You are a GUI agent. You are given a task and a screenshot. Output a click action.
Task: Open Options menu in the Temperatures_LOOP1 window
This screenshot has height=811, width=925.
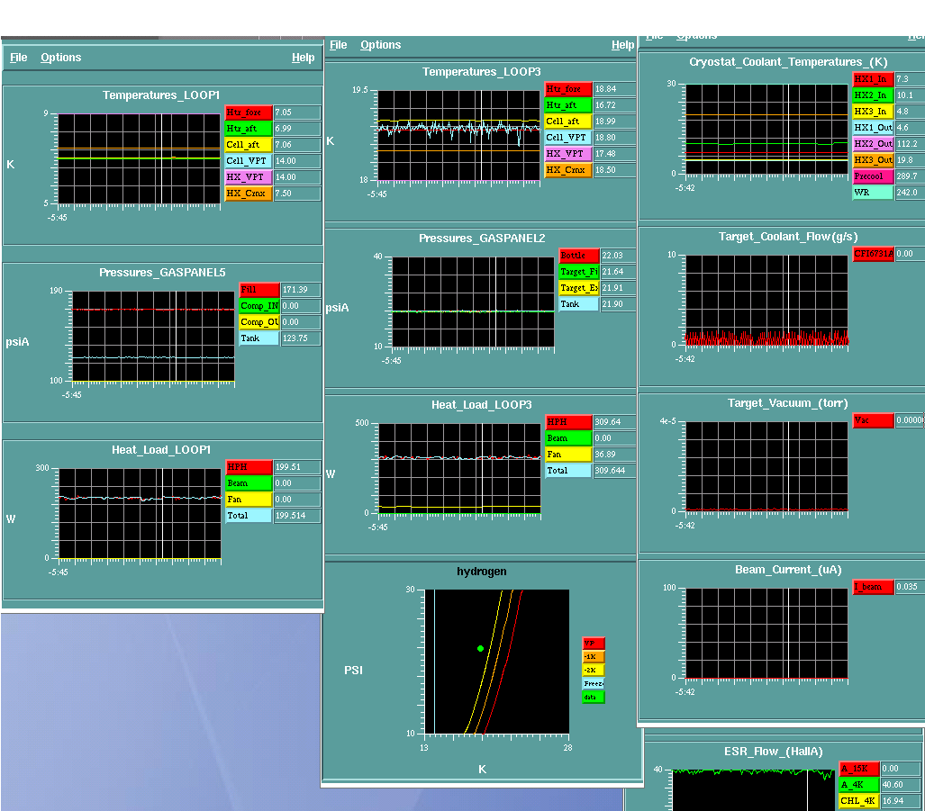pos(60,58)
